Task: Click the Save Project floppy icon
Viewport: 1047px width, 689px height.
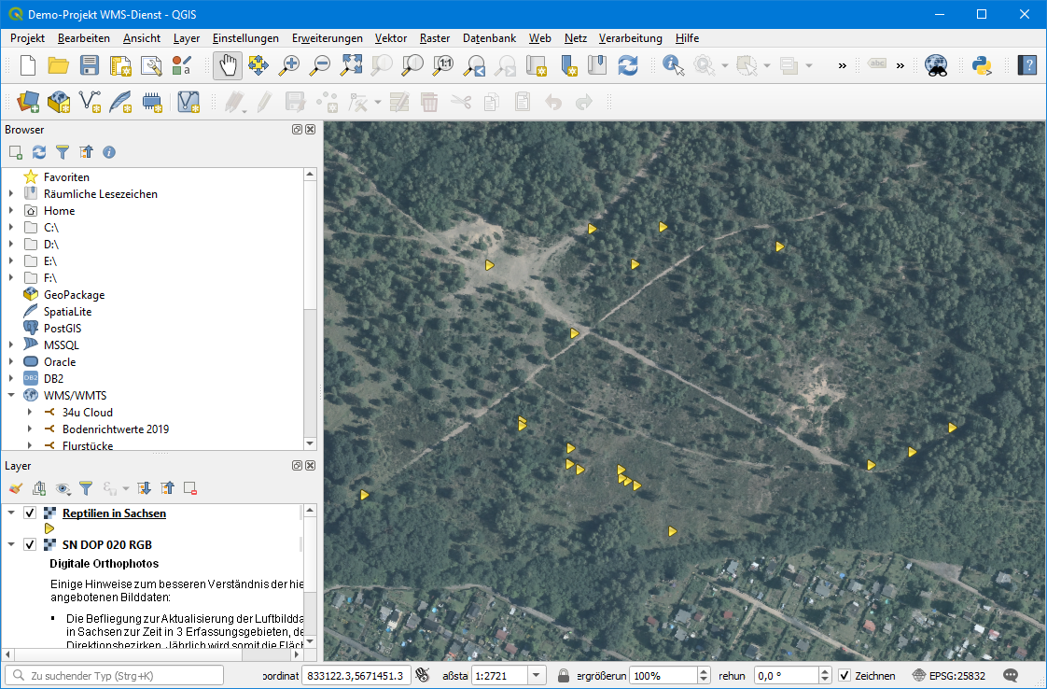Action: [90, 65]
